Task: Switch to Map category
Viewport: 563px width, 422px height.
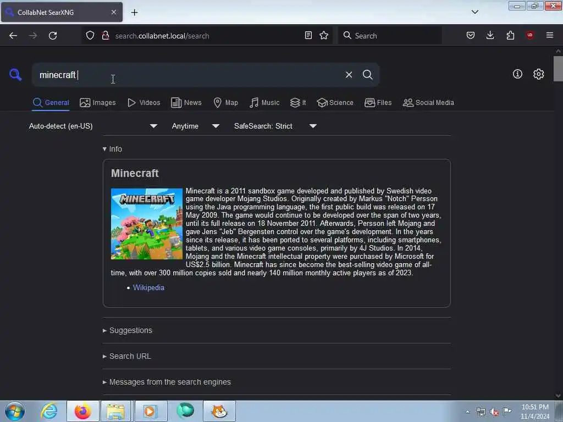Action: pyautogui.click(x=225, y=103)
